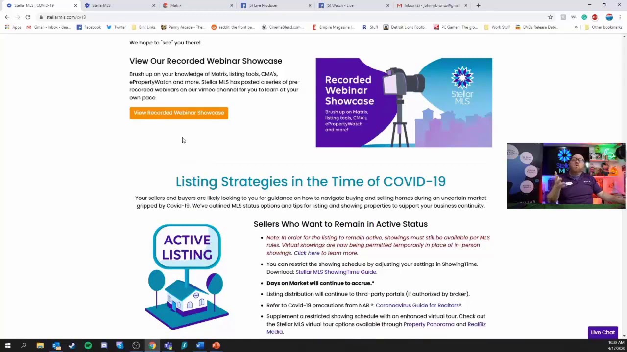Open the PC Gamer bookmark
This screenshot has height=352, width=627.
tap(455, 27)
